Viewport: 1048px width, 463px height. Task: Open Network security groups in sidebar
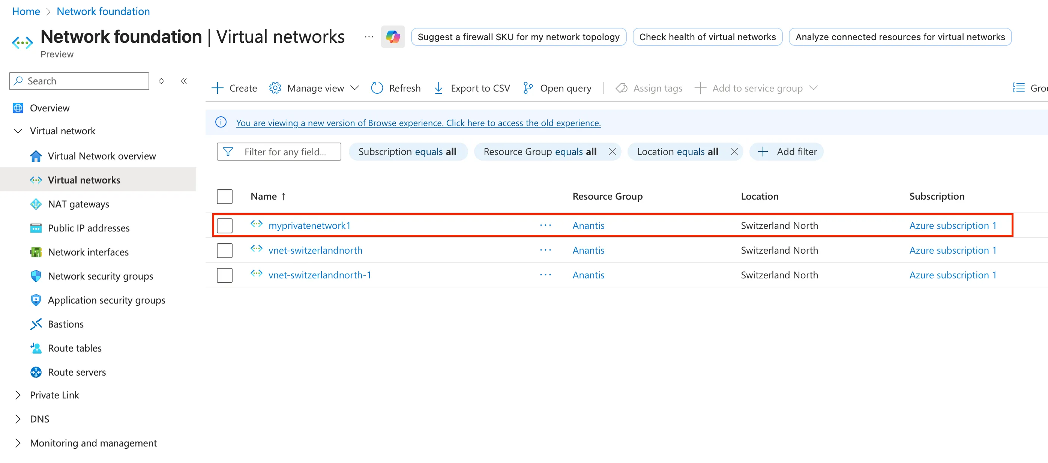101,276
